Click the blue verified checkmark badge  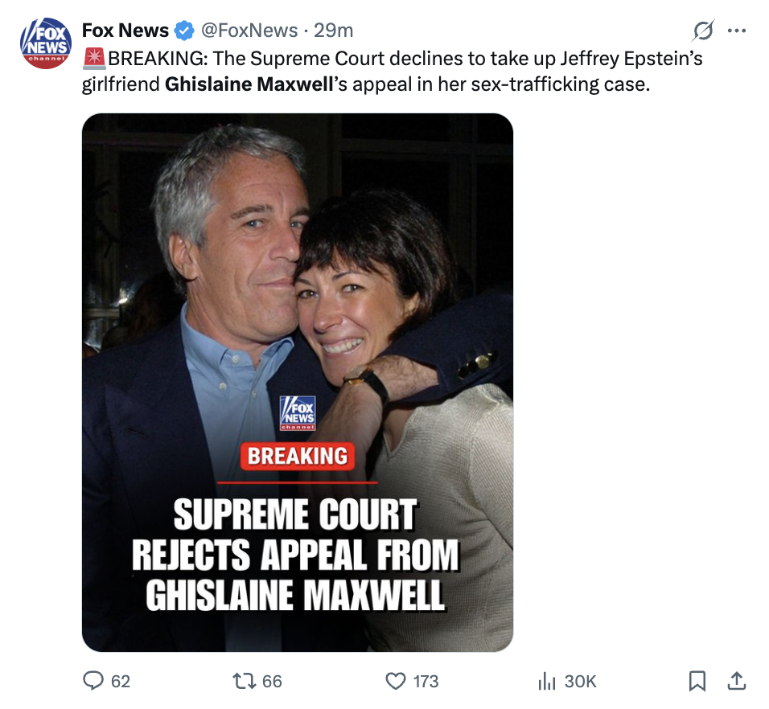click(184, 31)
